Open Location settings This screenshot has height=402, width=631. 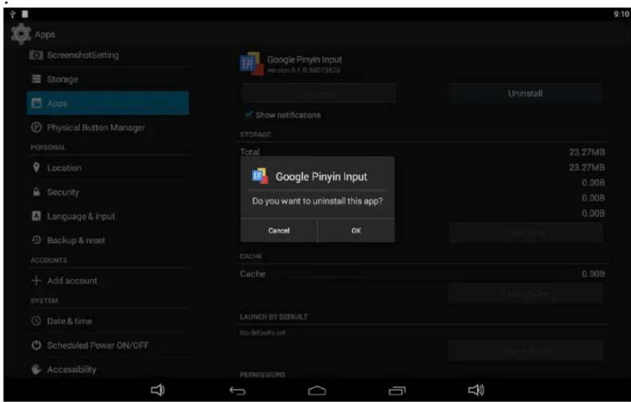pyautogui.click(x=108, y=168)
